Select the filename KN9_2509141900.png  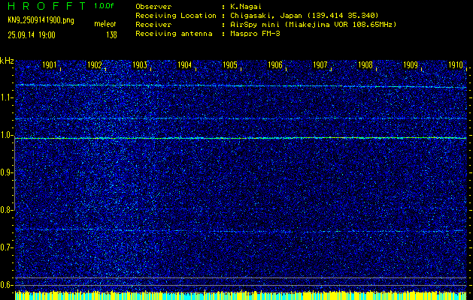pyautogui.click(x=41, y=20)
